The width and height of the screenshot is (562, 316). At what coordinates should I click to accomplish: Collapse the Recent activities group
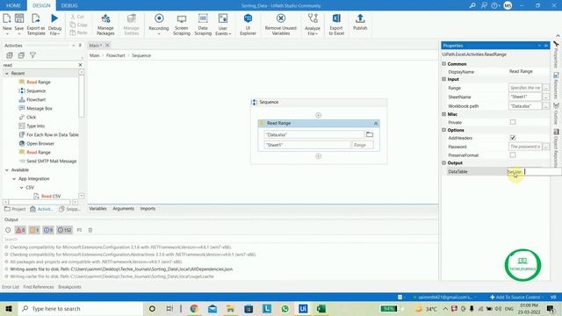[6, 73]
